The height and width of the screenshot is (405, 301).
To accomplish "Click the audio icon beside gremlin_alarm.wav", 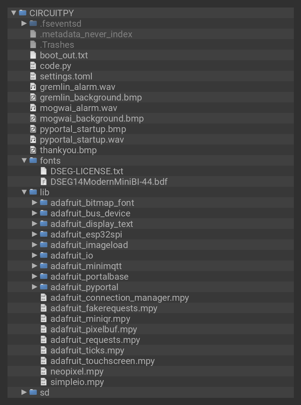I will [x=33, y=87].
